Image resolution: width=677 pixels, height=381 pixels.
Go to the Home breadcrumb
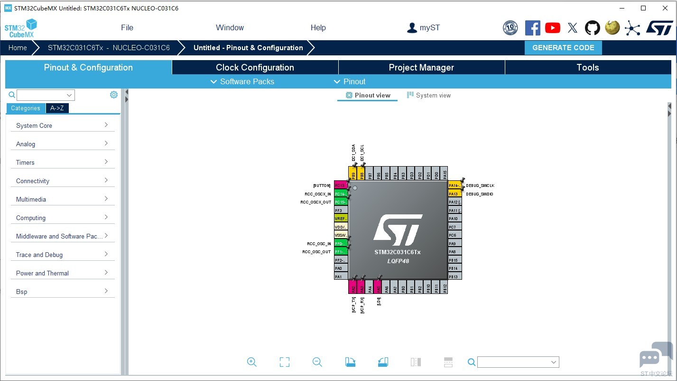coord(18,48)
